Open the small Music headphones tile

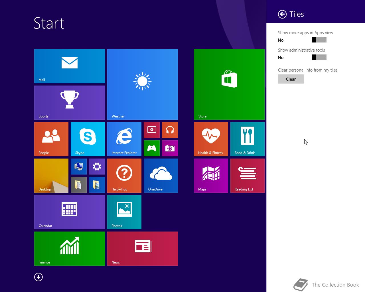(170, 130)
